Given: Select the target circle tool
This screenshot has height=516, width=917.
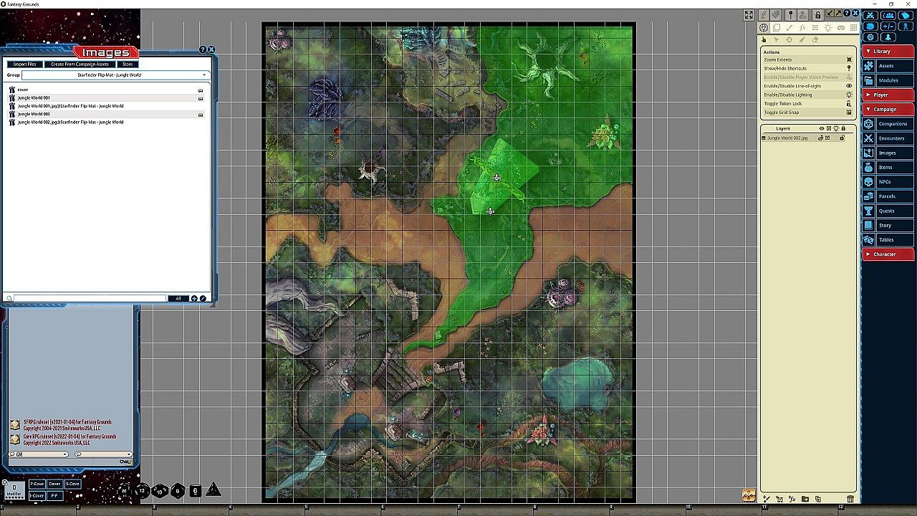Looking at the screenshot, I should (x=789, y=40).
